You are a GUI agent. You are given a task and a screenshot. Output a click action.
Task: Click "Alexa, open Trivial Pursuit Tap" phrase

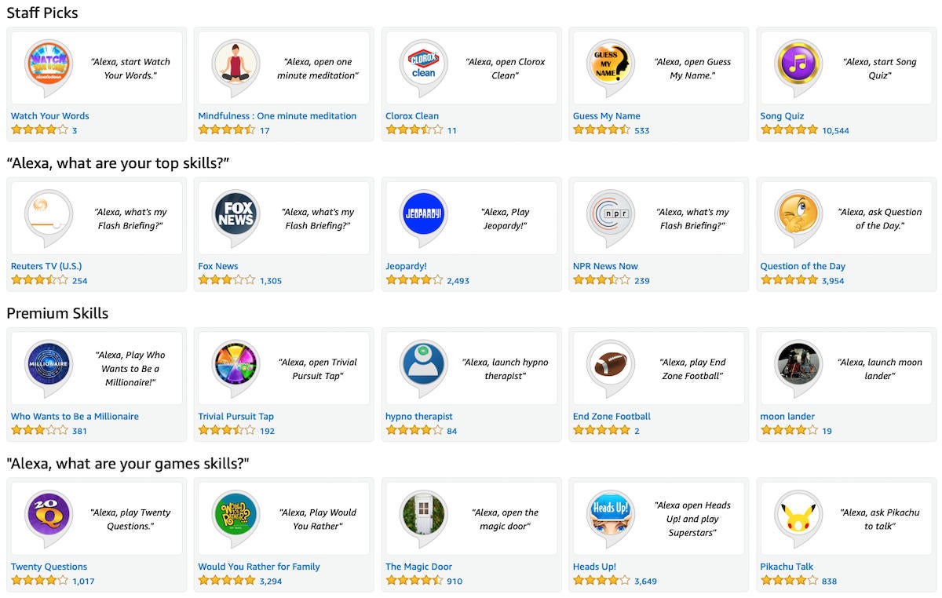[x=318, y=369]
